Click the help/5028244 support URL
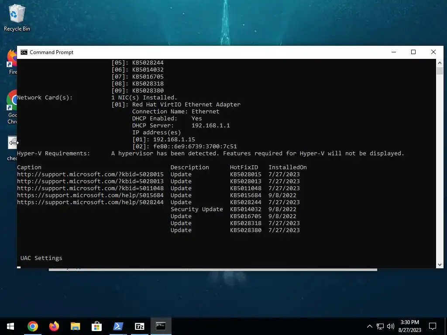 (x=90, y=202)
